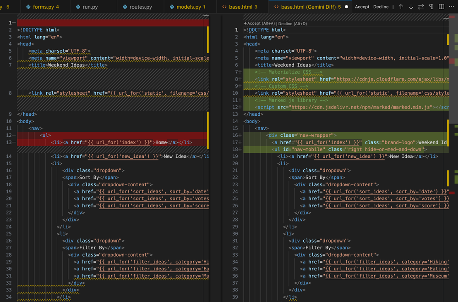Image resolution: width=458 pixels, height=302 pixels.
Task: Click the Python icon on routes.py tab
Action: (125, 7)
